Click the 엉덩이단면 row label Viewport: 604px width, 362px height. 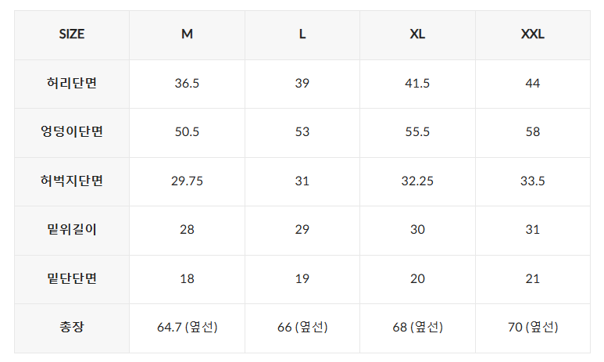(x=72, y=132)
